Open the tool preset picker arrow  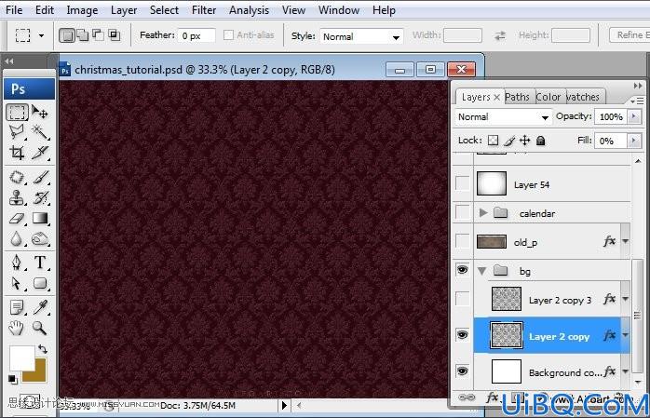coord(42,35)
